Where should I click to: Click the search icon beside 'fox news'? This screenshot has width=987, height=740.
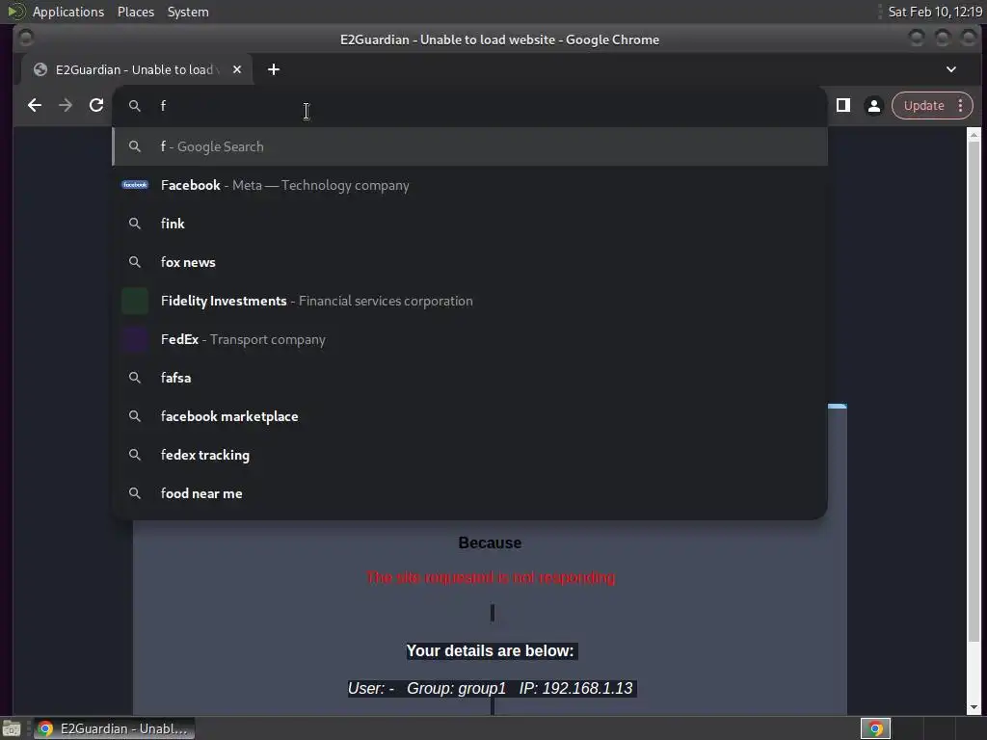[135, 262]
